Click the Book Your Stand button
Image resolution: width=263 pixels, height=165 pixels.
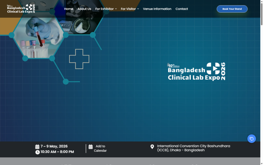232,9
